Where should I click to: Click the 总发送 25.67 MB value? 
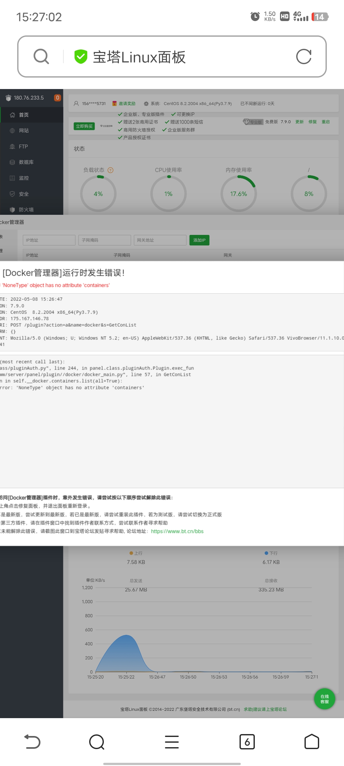136,590
